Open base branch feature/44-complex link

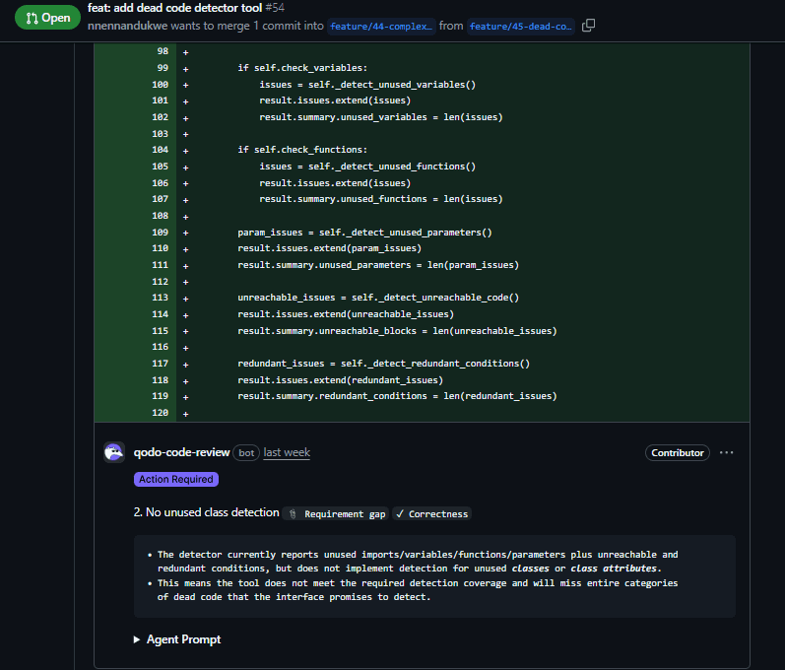tap(381, 26)
